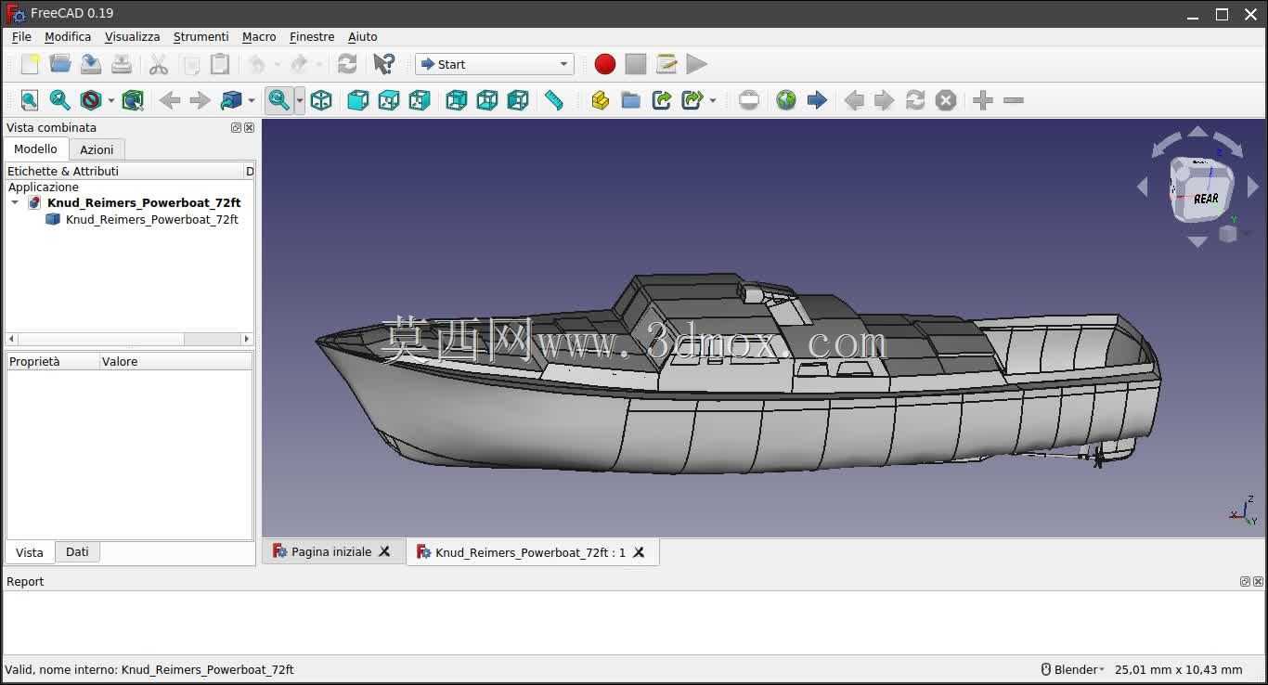This screenshot has height=685, width=1268.
Task: Create a new document with New icon
Action: 30,64
